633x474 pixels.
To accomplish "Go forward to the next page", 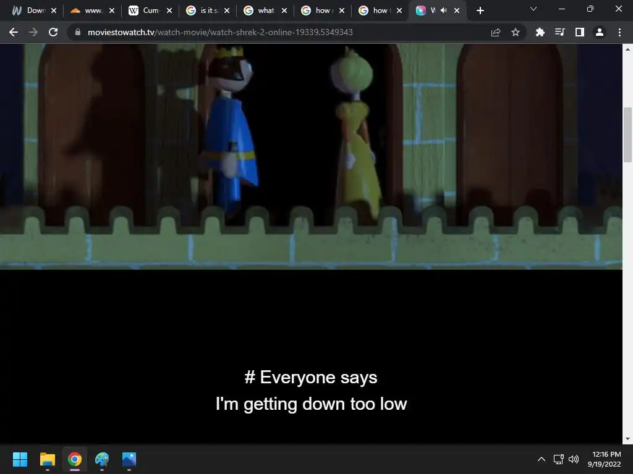I will point(33,32).
